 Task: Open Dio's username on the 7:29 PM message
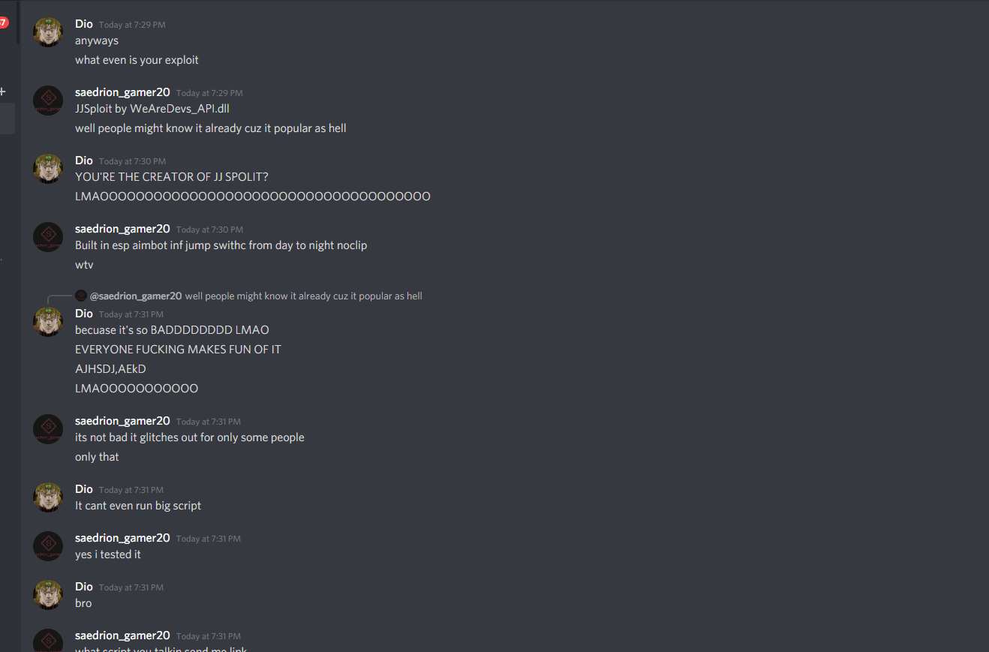[84, 24]
